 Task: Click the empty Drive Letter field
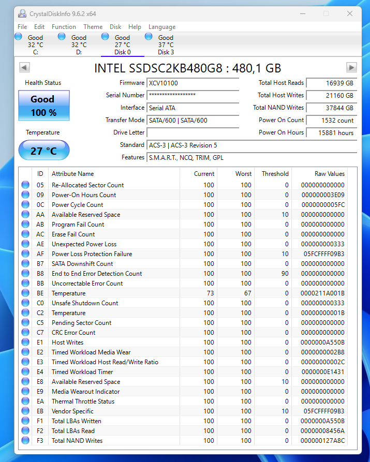point(193,132)
